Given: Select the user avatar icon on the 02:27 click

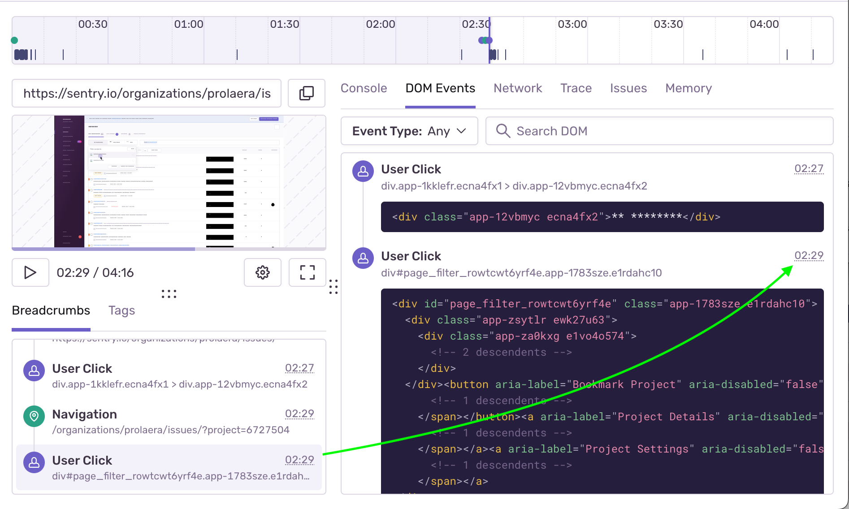Looking at the screenshot, I should tap(363, 171).
